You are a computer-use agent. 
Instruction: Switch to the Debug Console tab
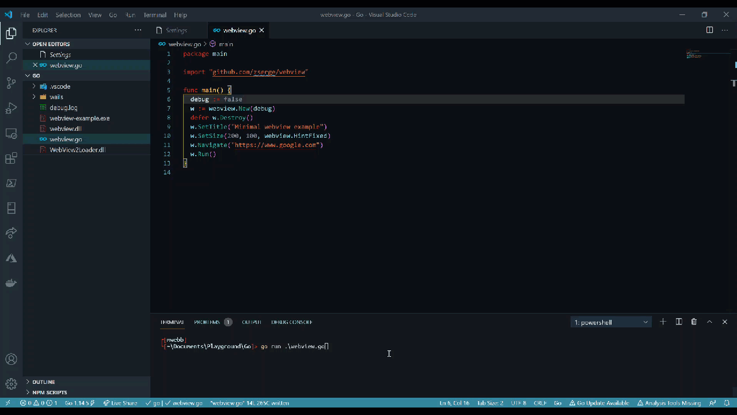click(x=292, y=322)
